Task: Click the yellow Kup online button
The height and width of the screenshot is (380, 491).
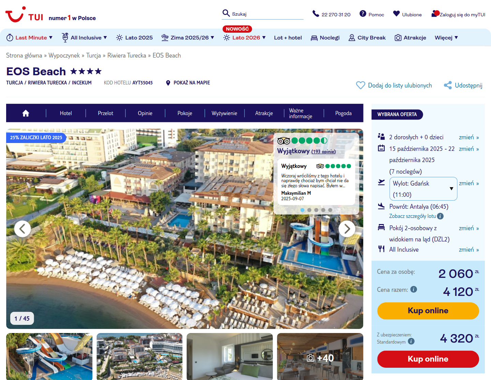Action: click(428, 311)
